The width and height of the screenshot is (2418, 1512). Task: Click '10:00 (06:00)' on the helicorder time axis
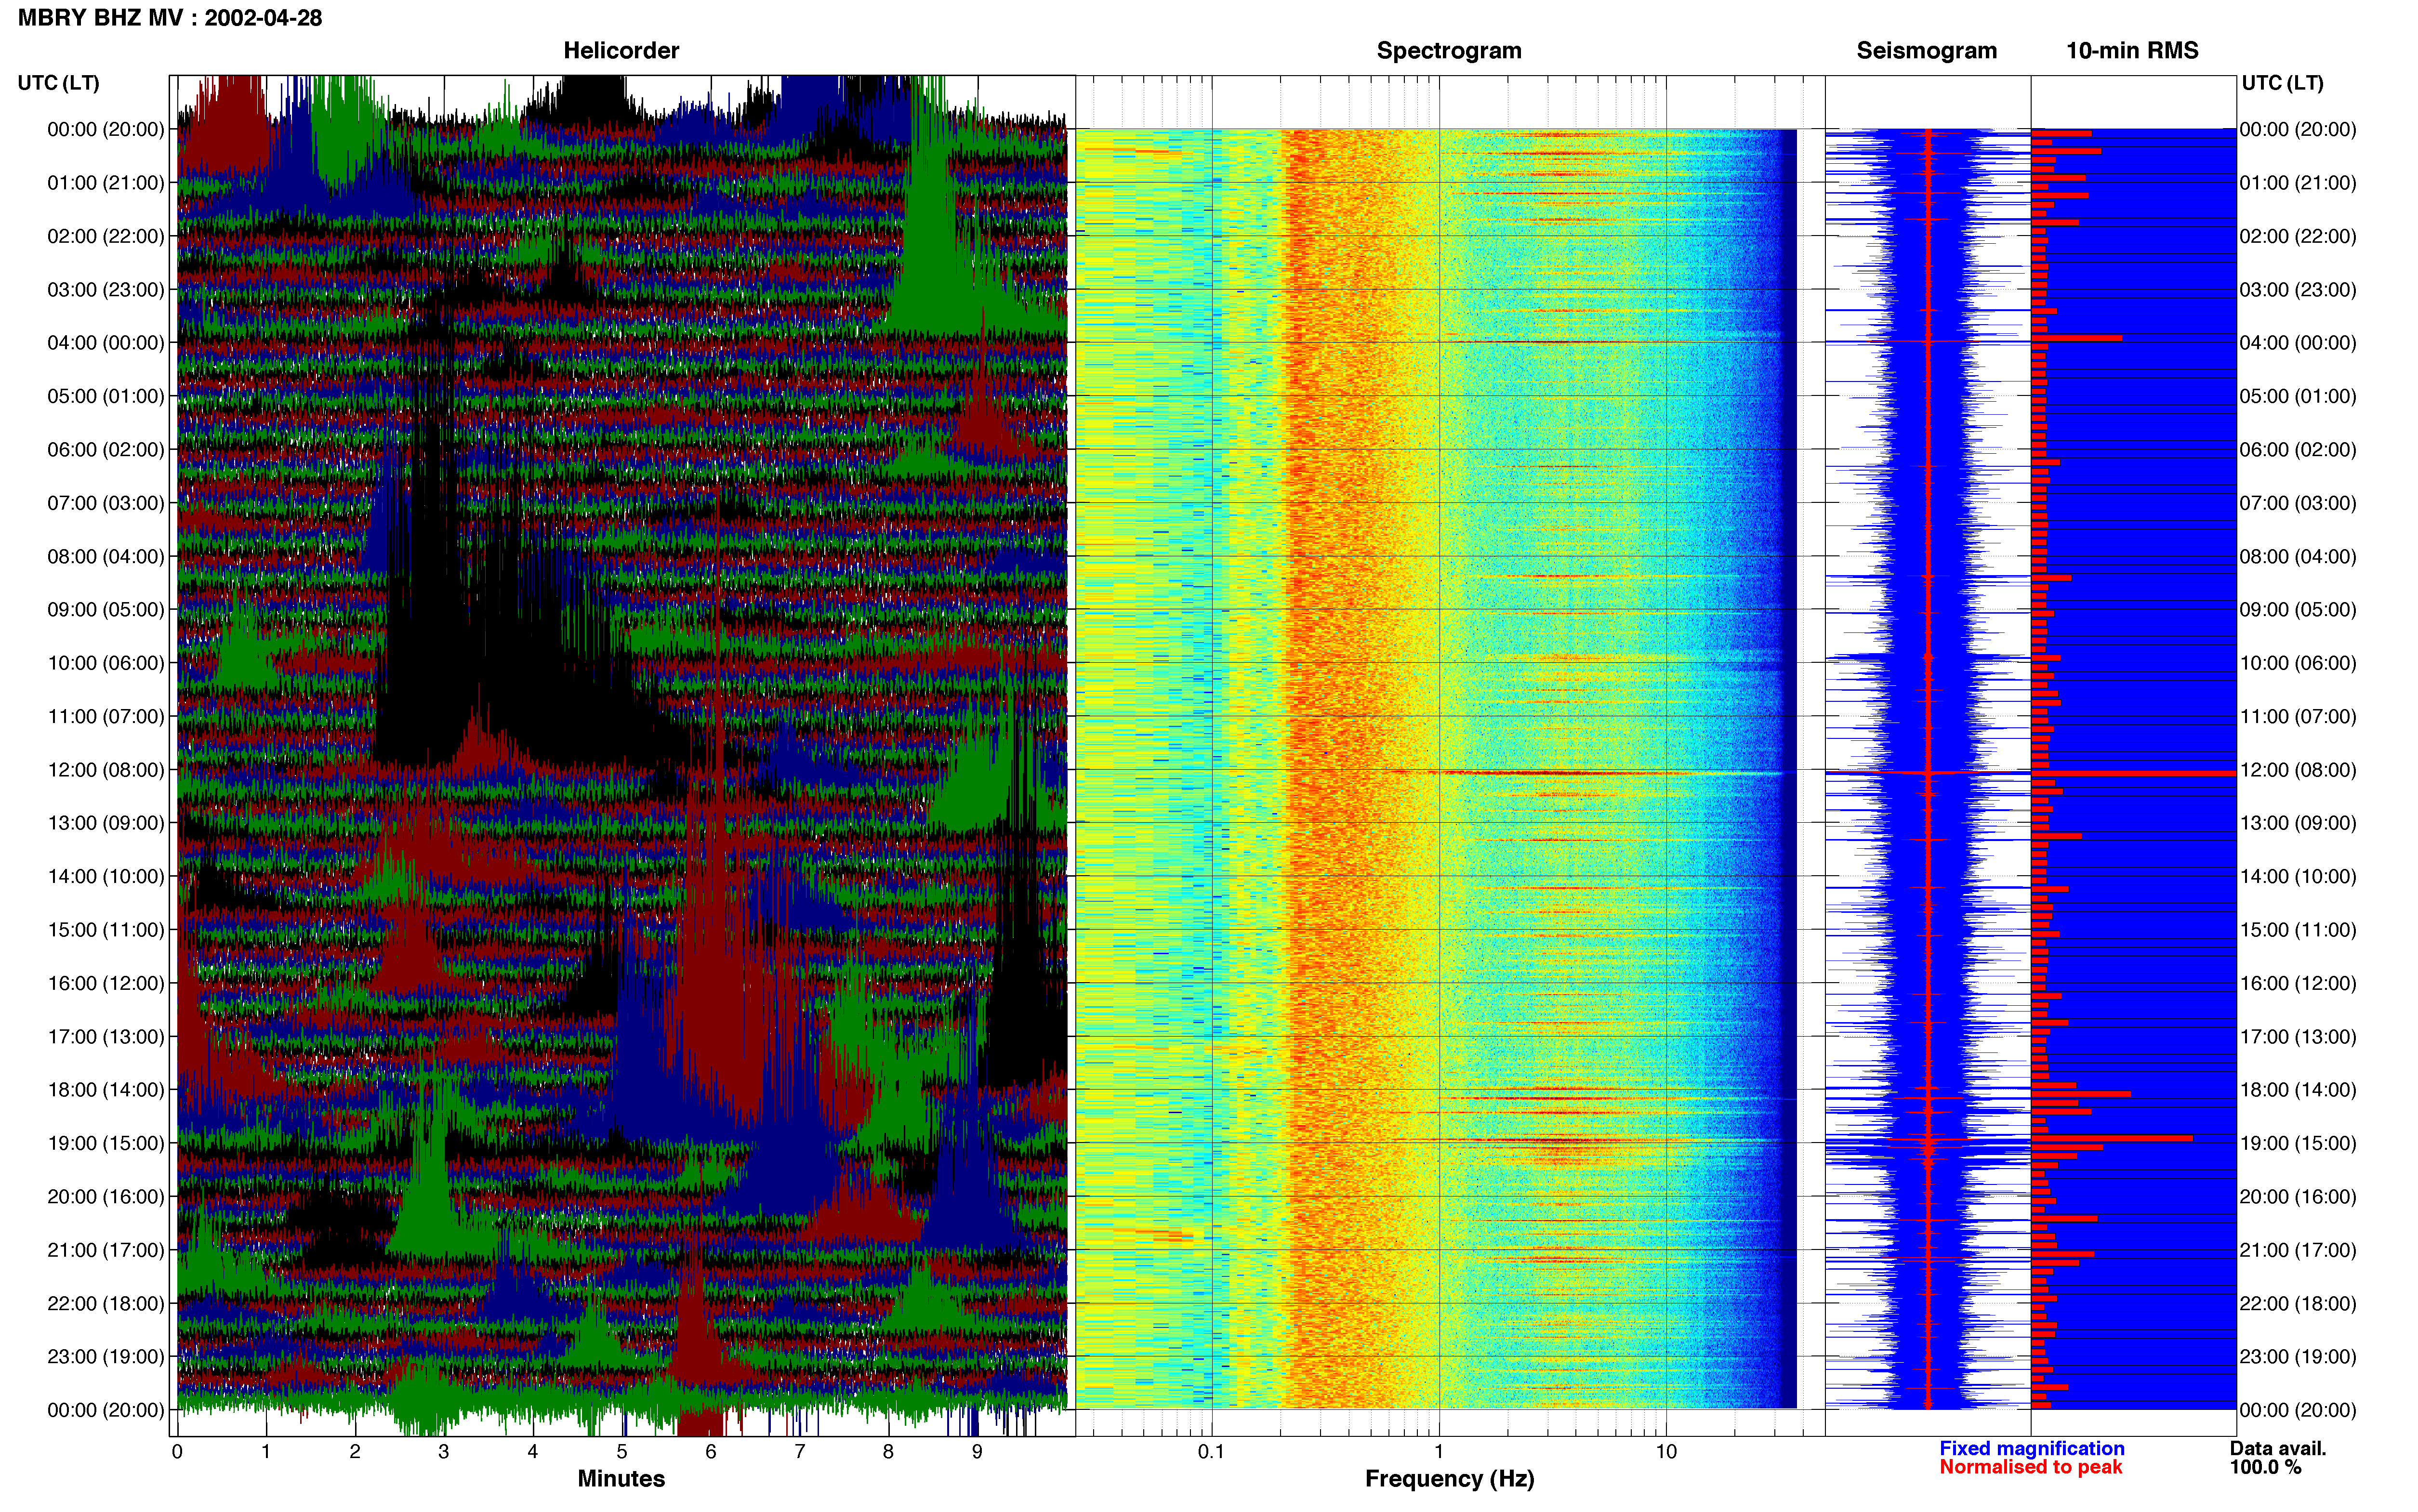tap(106, 663)
